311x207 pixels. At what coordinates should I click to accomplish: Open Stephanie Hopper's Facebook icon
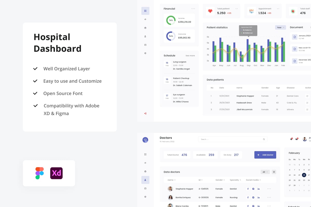click(248, 189)
